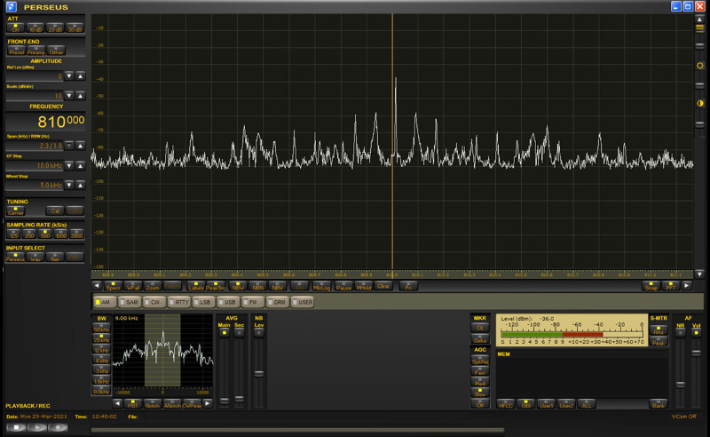Select the USB demodulation mode
The height and width of the screenshot is (437, 710).
coord(226,302)
